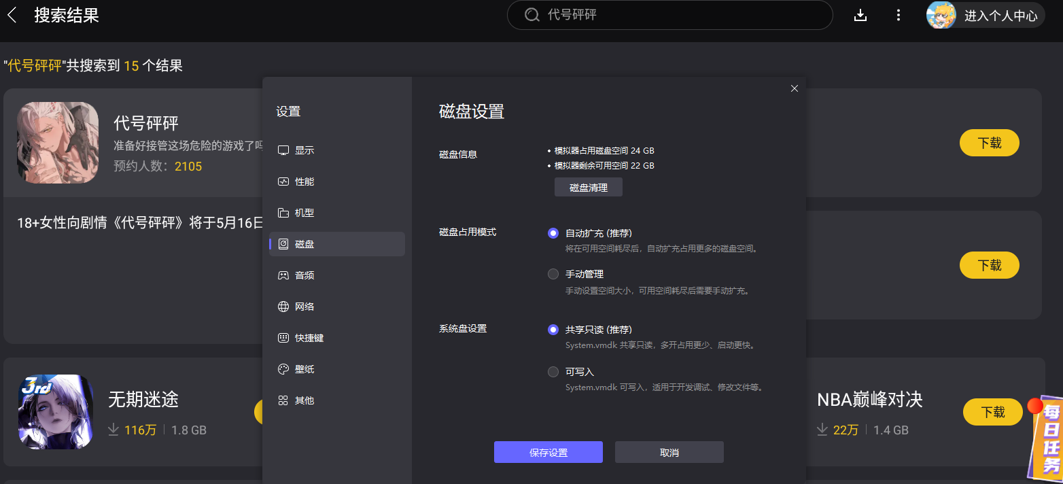The height and width of the screenshot is (484, 1063).
Task: Click the 音频 audio icon in sidebar
Action: 283,275
